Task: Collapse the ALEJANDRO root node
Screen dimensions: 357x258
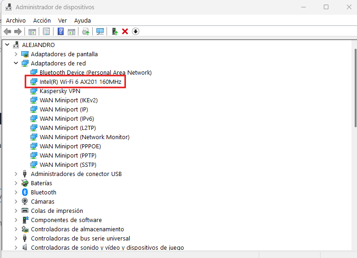Action: [x=7, y=45]
